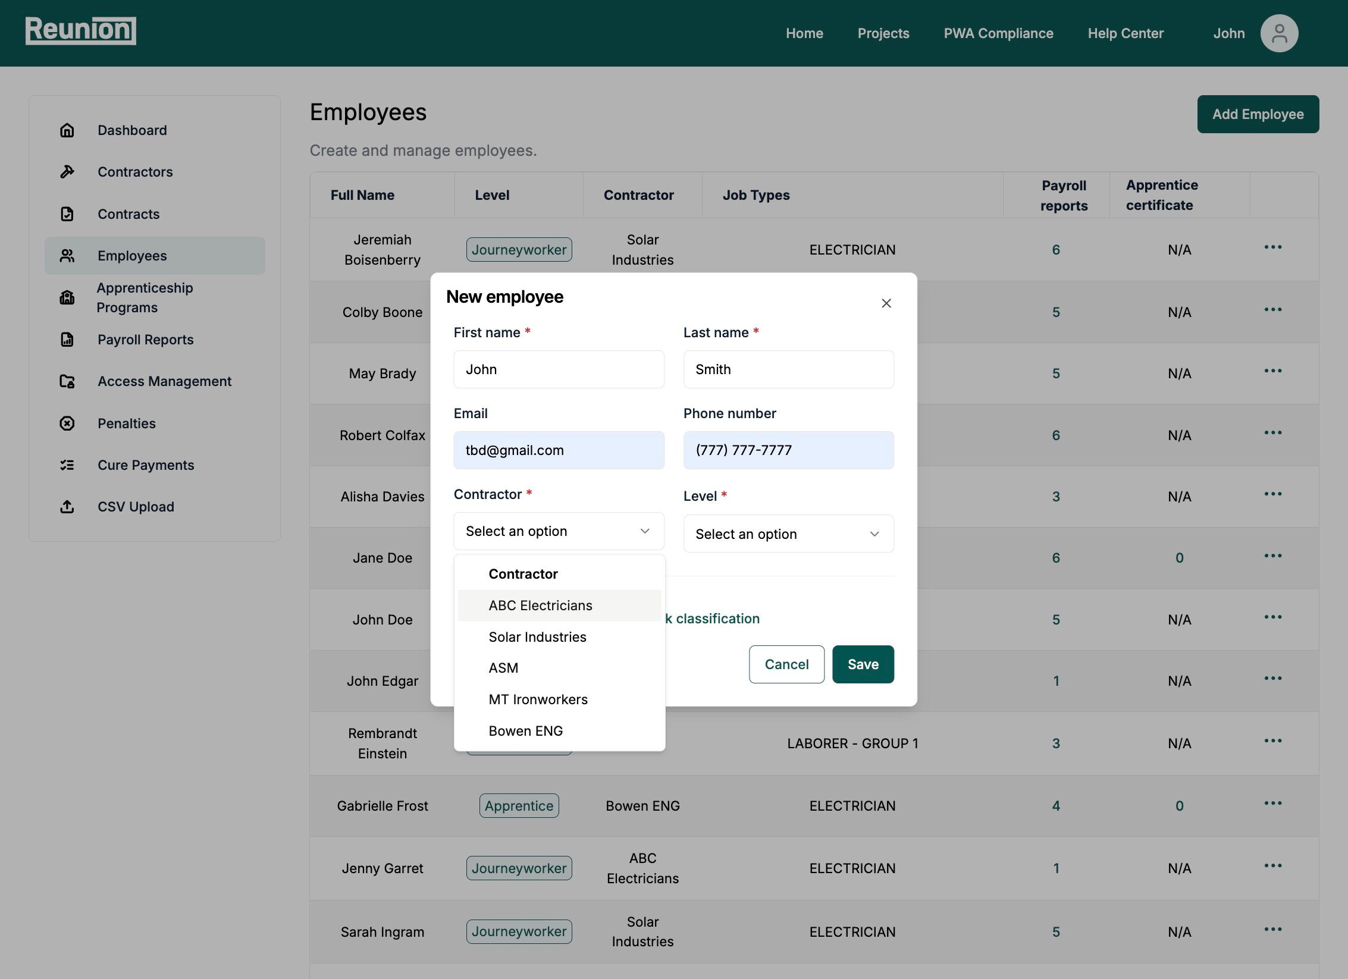
Task: Click the CSV Upload arrow icon
Action: click(67, 507)
